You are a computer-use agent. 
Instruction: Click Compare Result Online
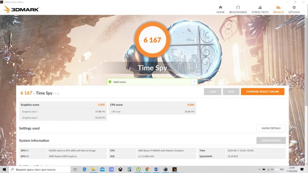[x=263, y=91]
